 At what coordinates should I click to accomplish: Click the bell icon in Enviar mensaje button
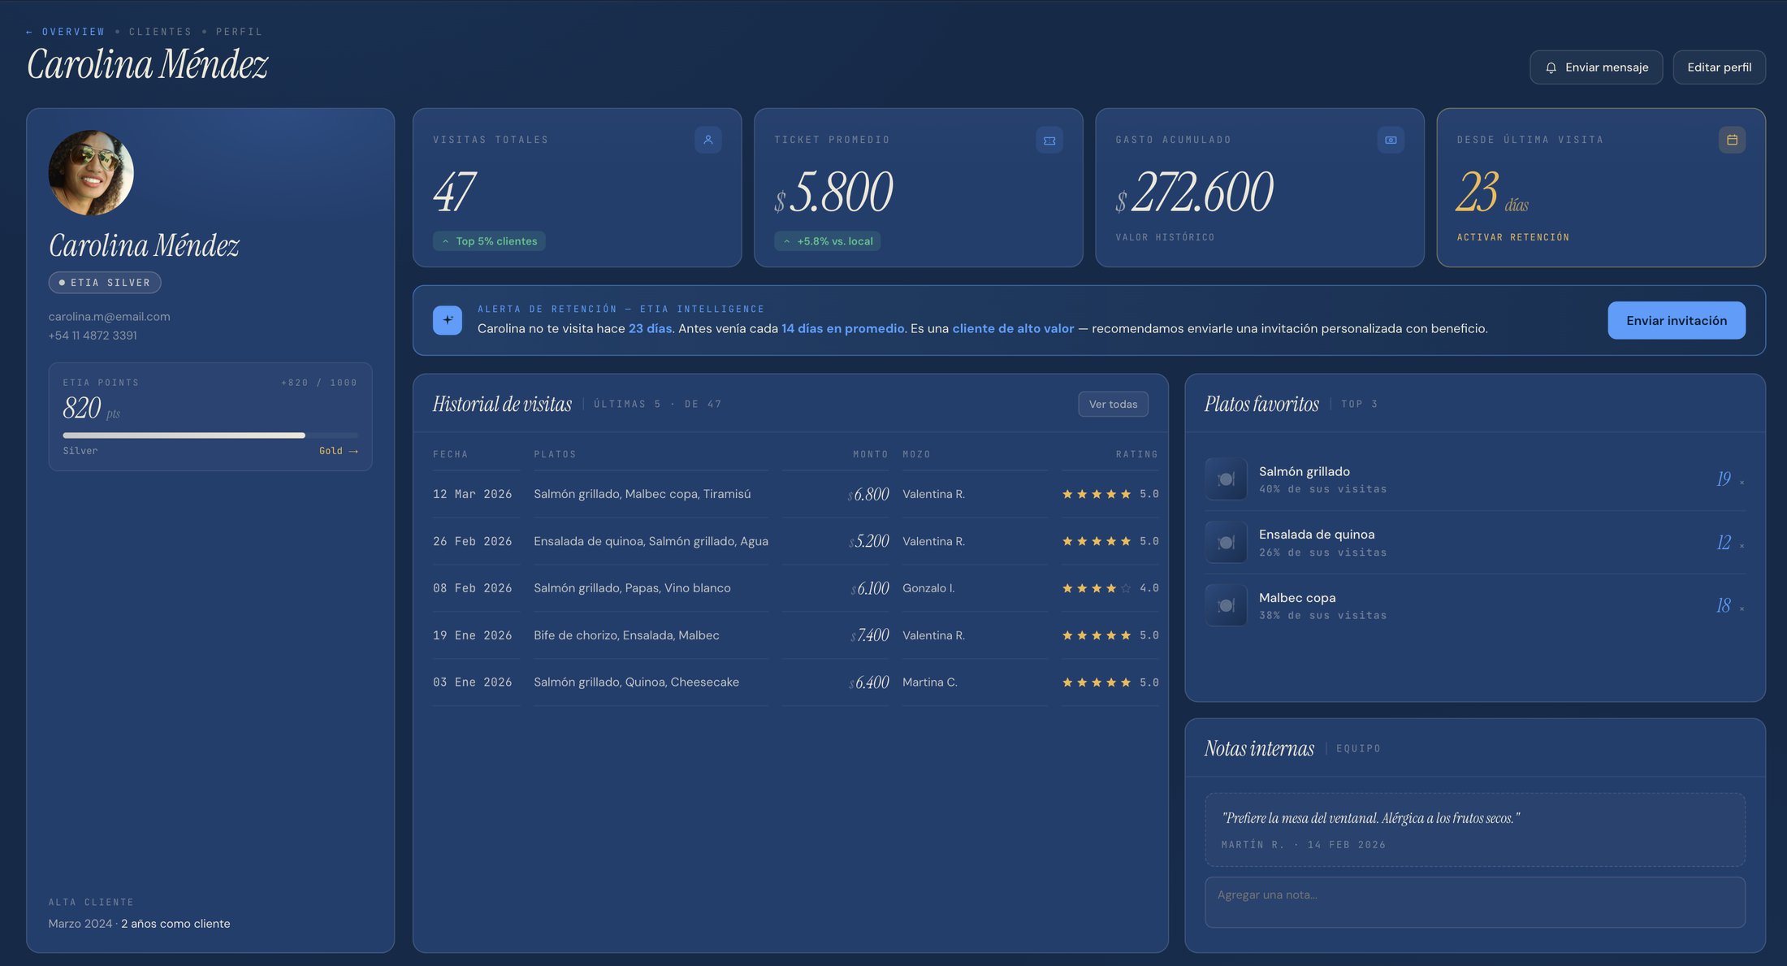1551,67
